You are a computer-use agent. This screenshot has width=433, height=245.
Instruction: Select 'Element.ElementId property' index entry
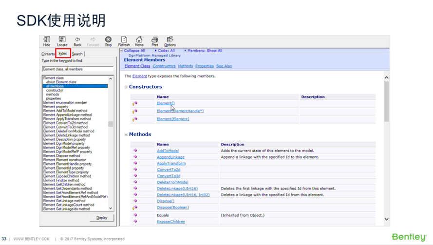(63, 168)
